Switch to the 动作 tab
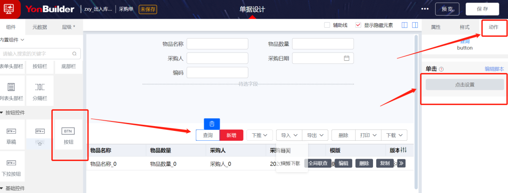This screenshot has width=508, height=193. (494, 27)
